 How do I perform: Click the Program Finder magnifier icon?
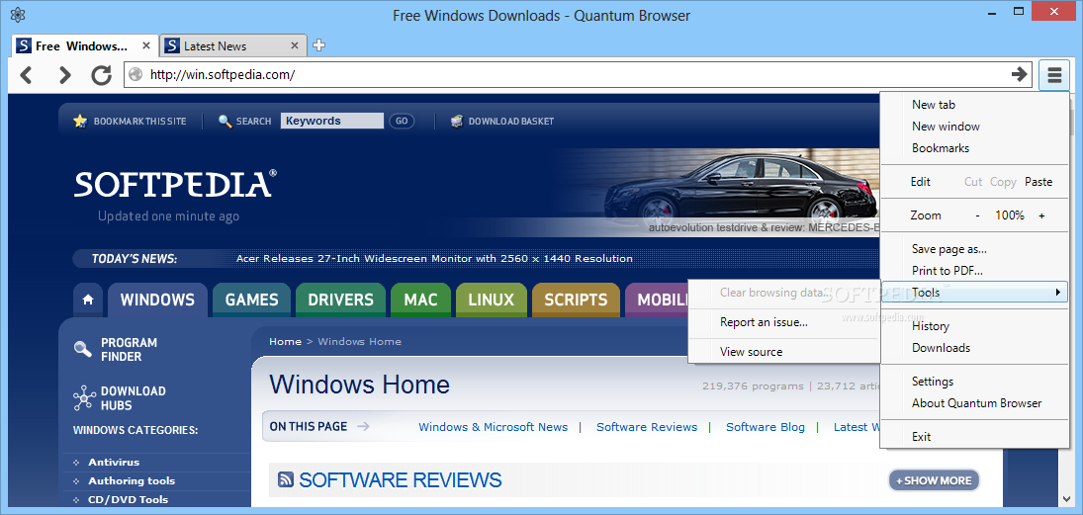pos(83,349)
